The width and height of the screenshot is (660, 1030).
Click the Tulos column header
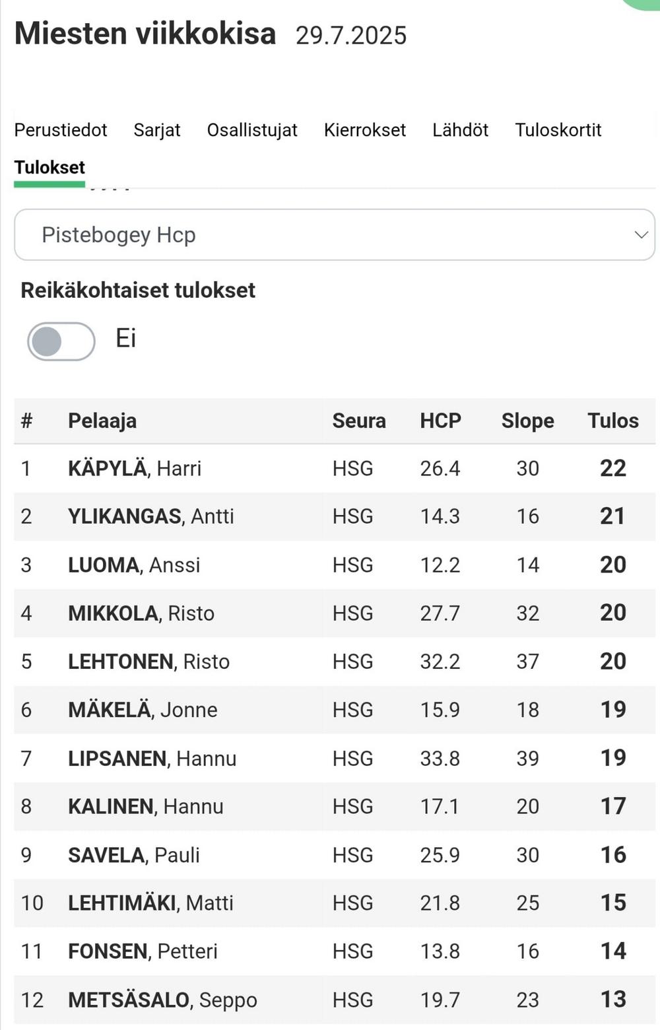tap(613, 421)
